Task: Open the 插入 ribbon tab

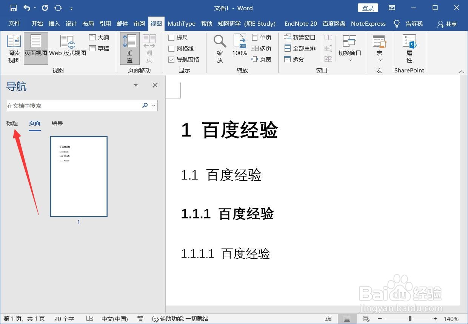Action: pos(54,23)
